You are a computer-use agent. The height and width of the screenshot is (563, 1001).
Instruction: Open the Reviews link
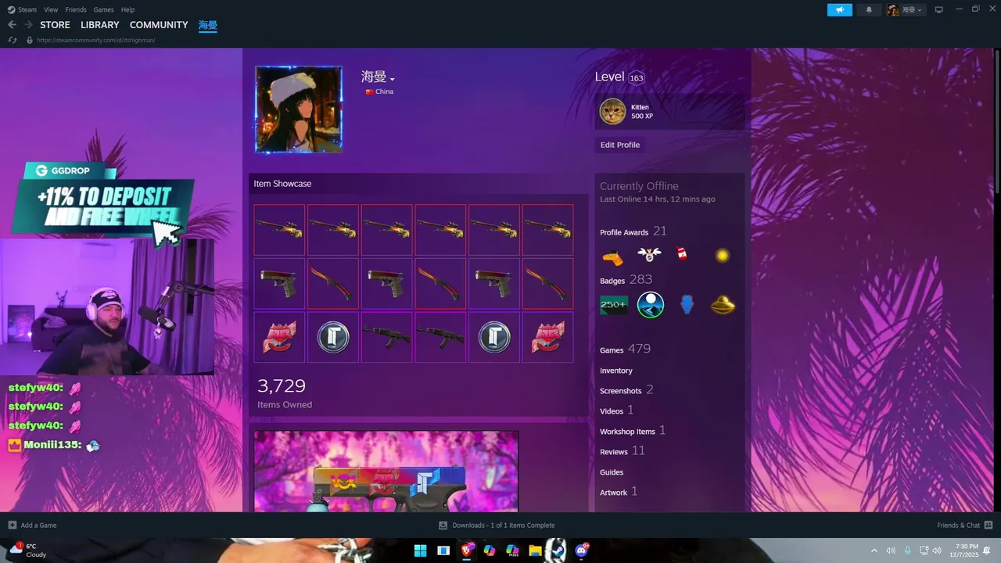[x=622, y=451]
